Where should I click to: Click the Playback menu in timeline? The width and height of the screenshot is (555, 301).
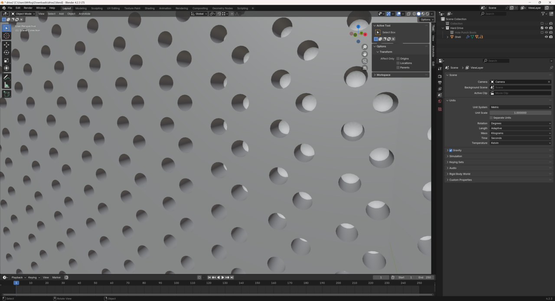[18, 277]
